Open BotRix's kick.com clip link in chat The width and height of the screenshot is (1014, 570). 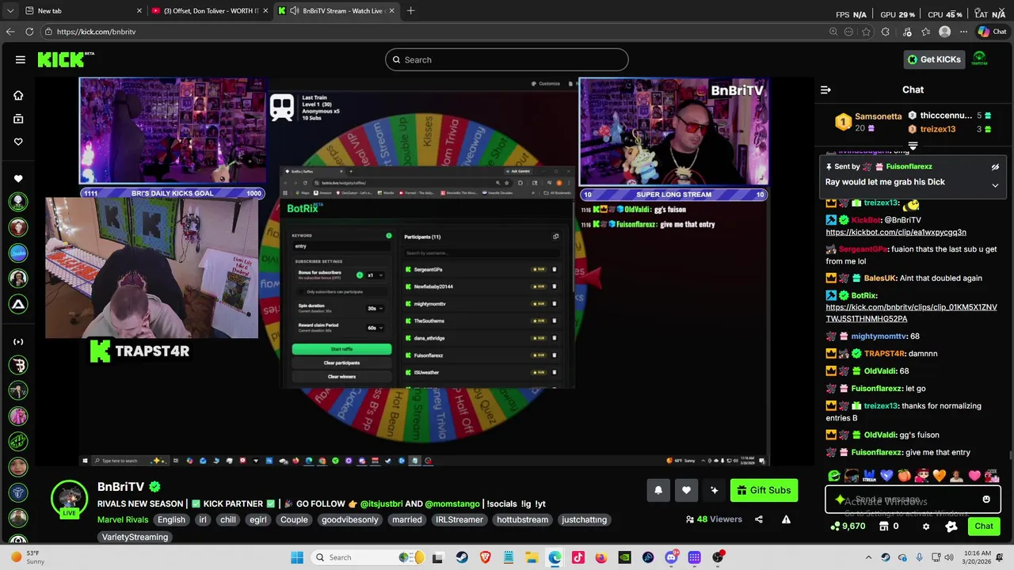[x=911, y=313]
